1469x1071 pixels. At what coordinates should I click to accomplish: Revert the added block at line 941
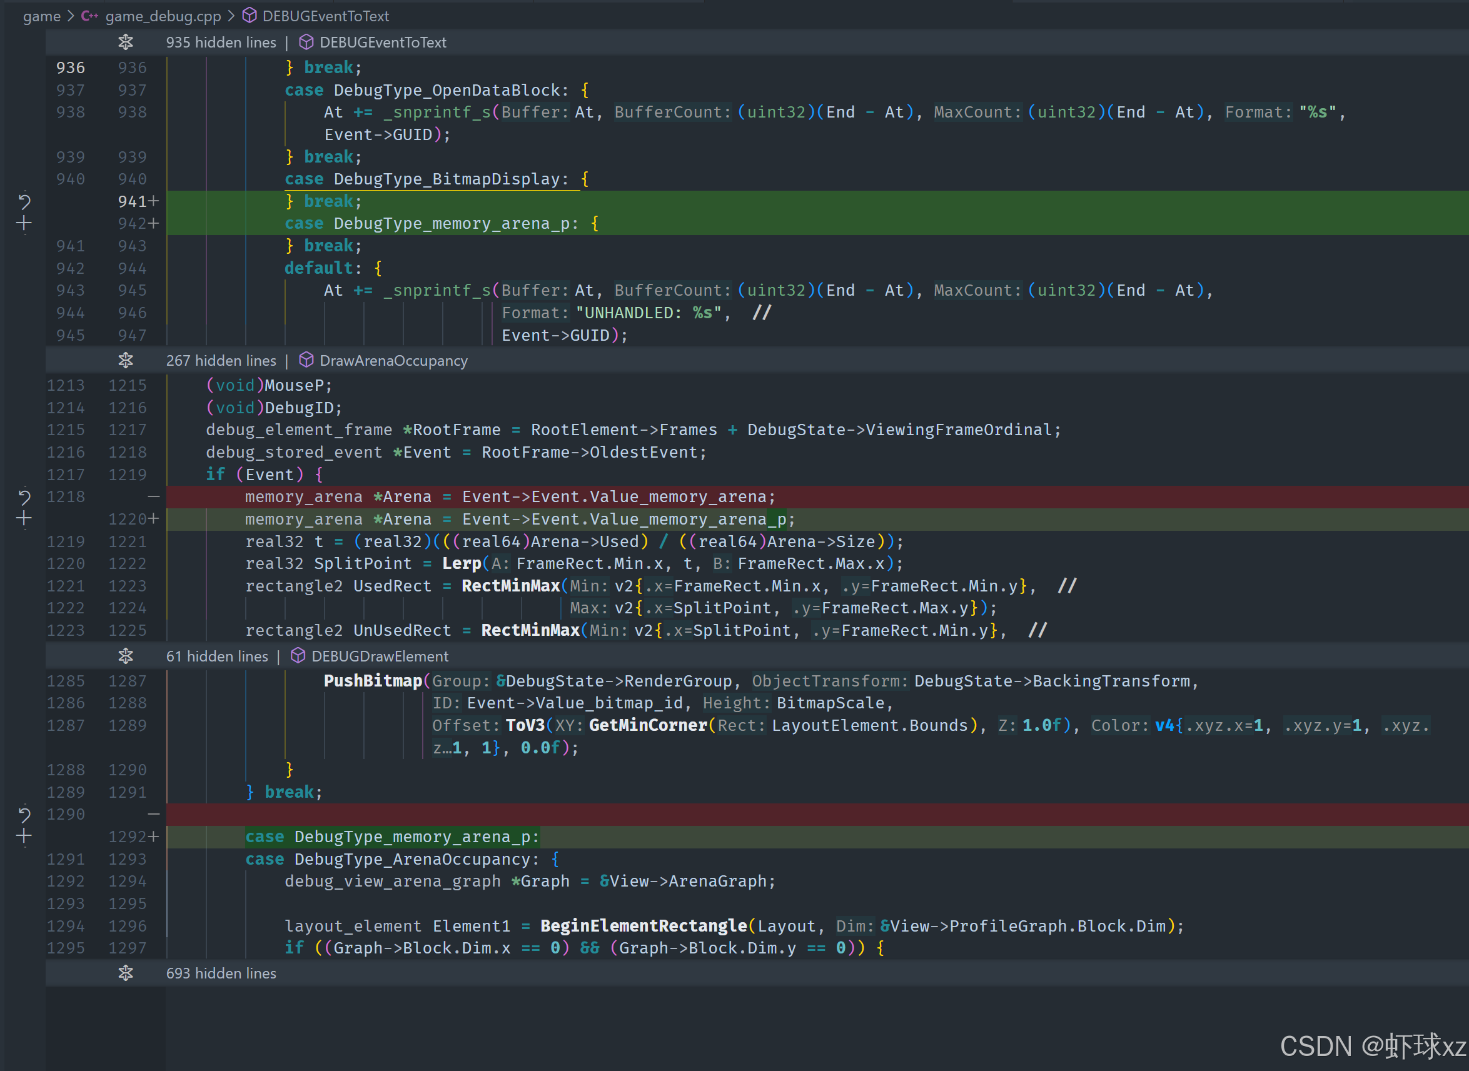pos(24,201)
